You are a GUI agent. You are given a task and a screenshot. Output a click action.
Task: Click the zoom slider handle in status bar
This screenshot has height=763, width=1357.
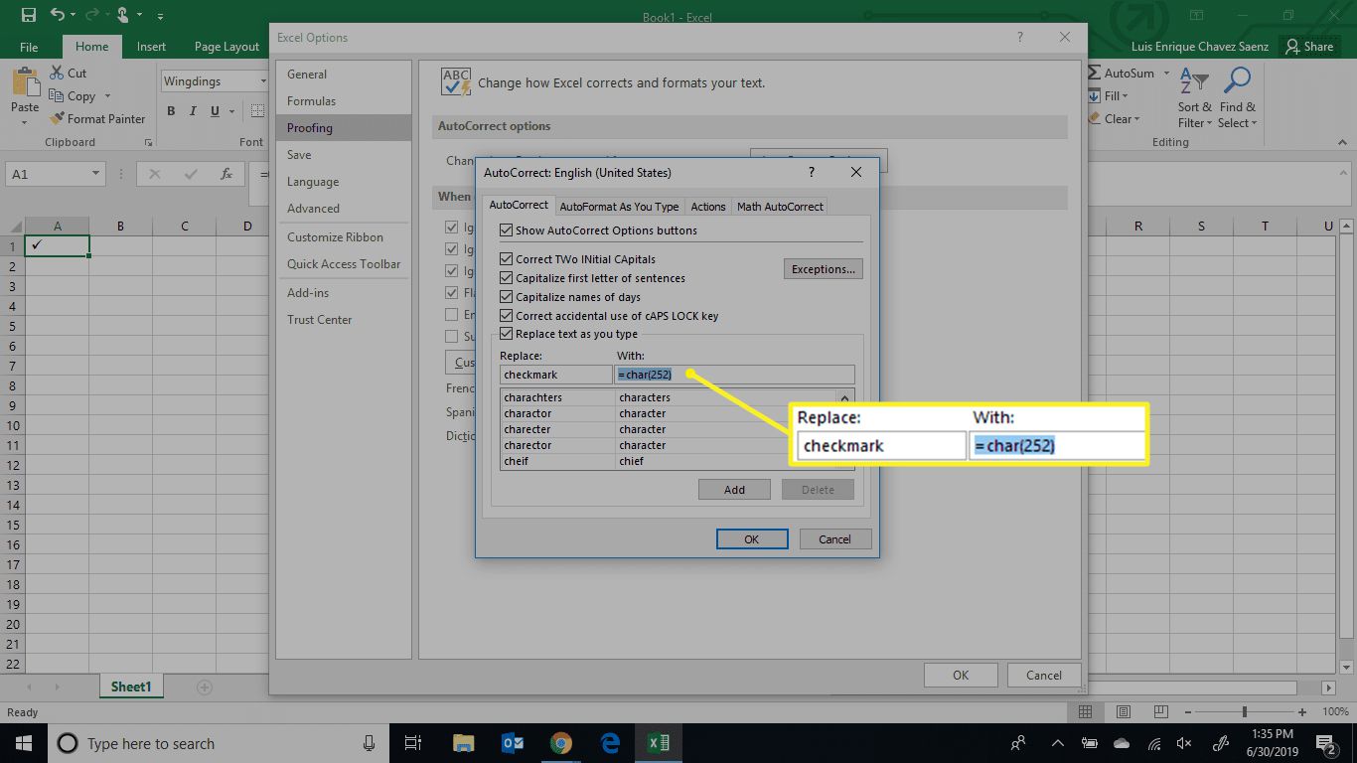(x=1245, y=712)
